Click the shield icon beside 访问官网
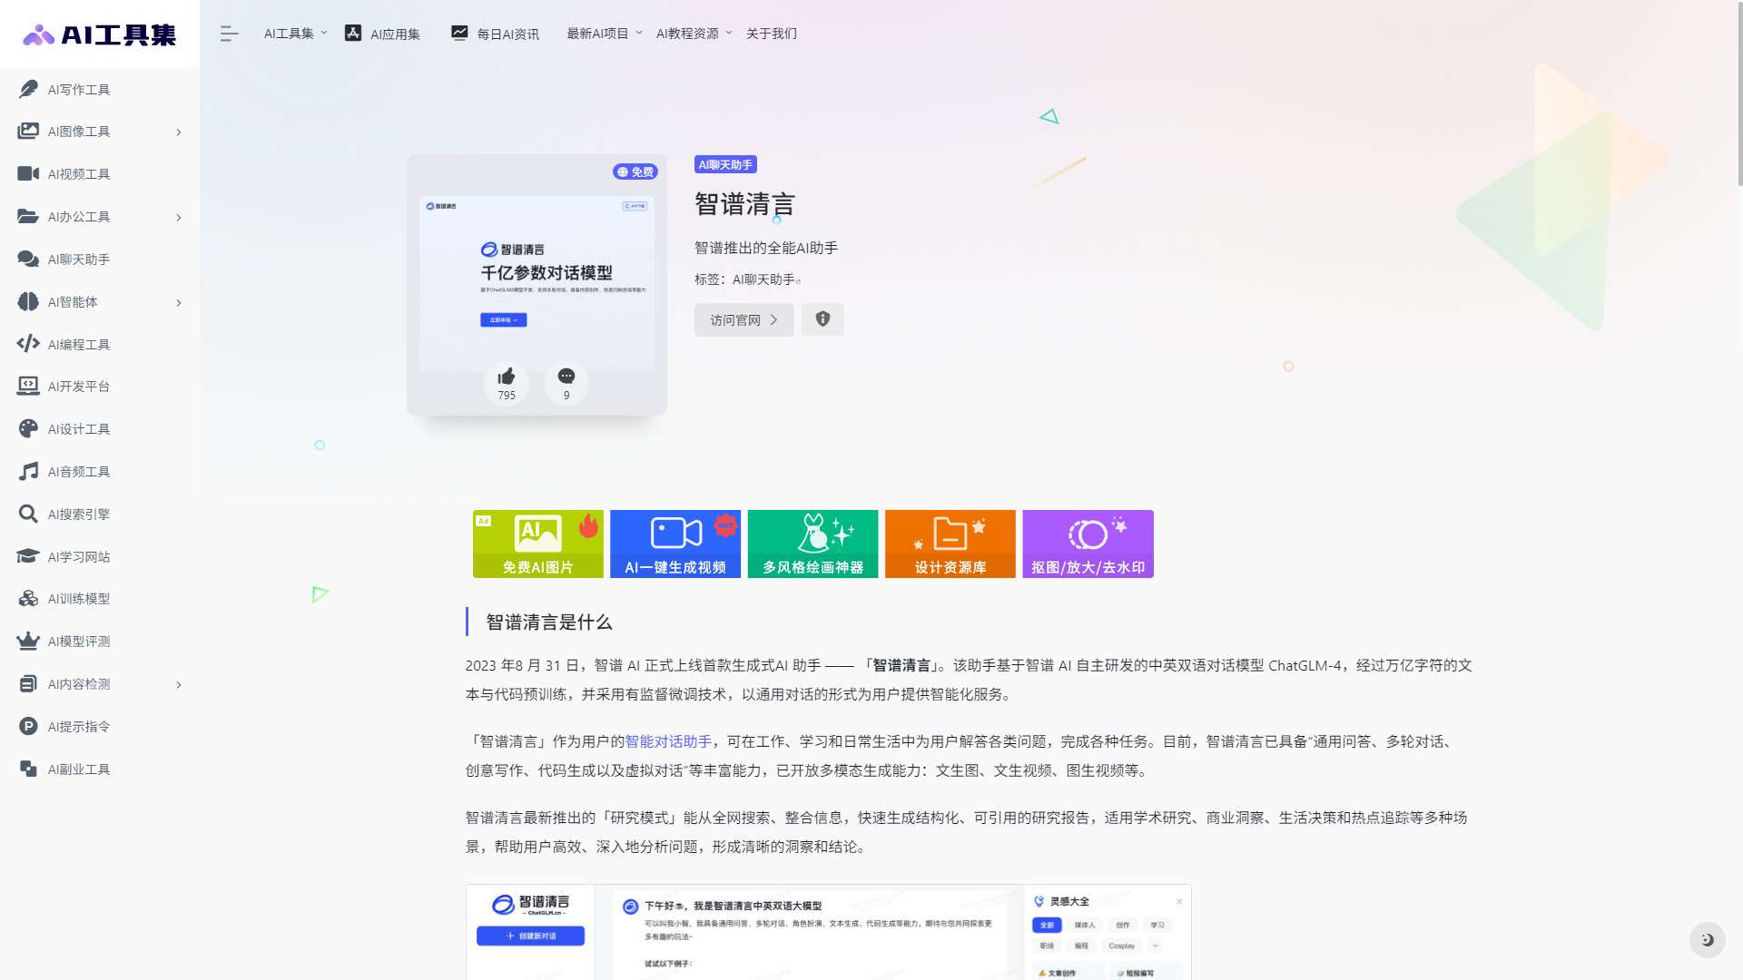Image resolution: width=1743 pixels, height=980 pixels. pyautogui.click(x=822, y=319)
